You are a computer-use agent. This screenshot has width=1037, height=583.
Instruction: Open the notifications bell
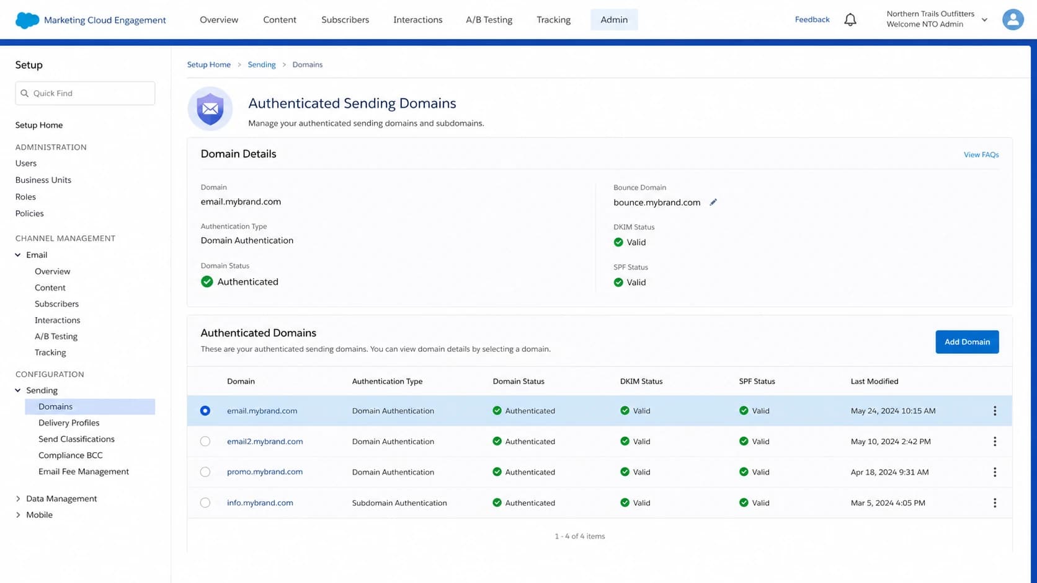click(x=850, y=20)
